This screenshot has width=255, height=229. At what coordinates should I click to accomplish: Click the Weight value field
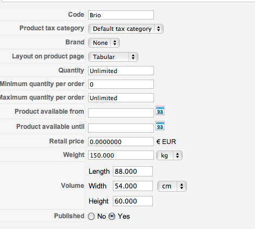pos(121,155)
